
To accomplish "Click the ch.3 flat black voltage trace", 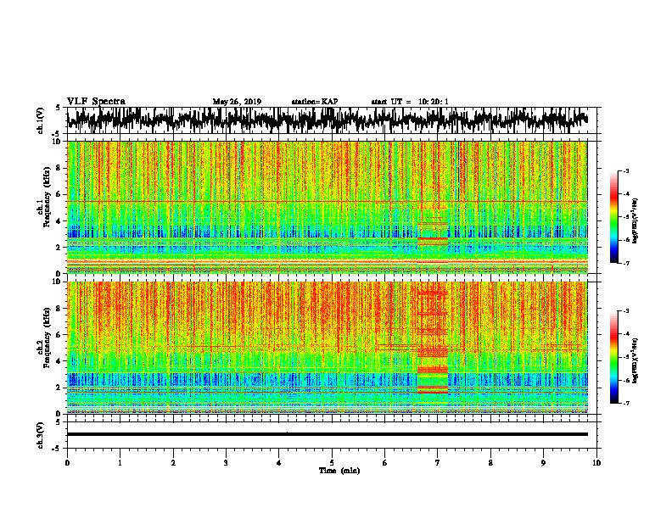I will [x=327, y=434].
